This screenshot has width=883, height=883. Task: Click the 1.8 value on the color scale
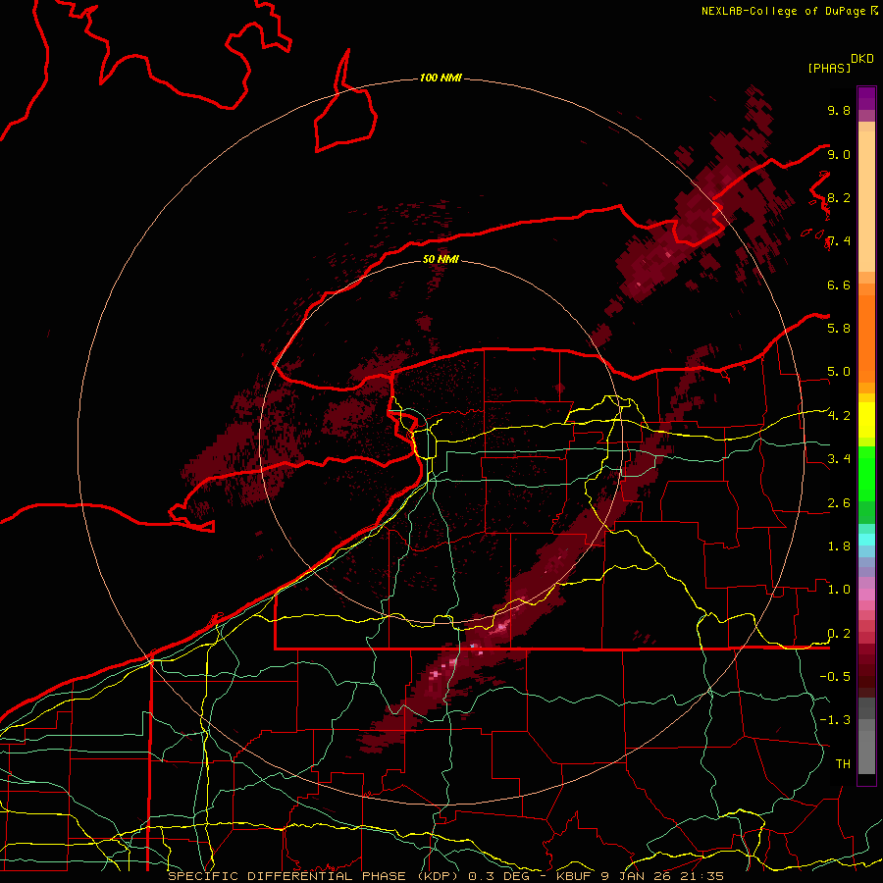point(839,546)
